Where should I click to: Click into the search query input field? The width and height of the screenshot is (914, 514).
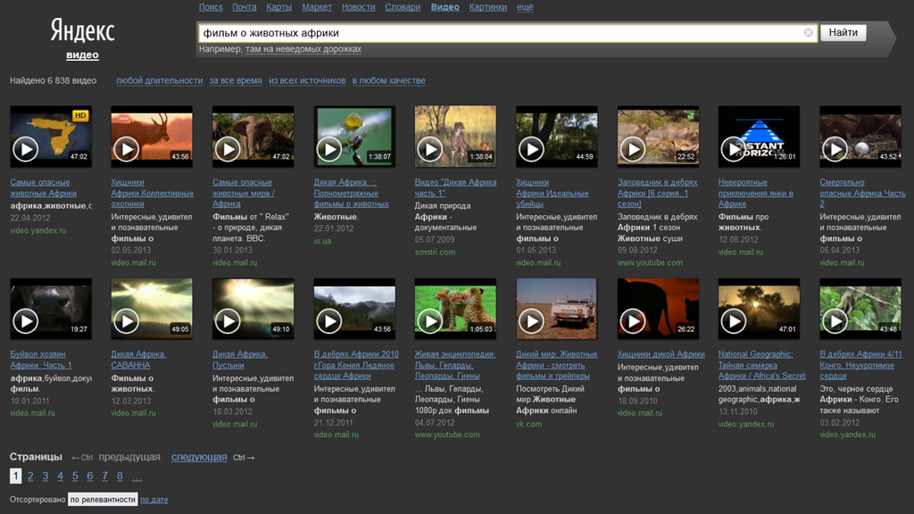point(500,33)
